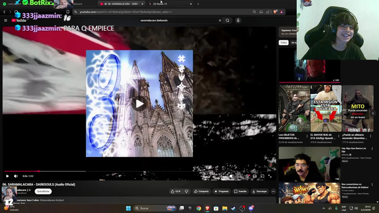Open the player settings gear
Screen dimensions: 379x213
pos(247,176)
